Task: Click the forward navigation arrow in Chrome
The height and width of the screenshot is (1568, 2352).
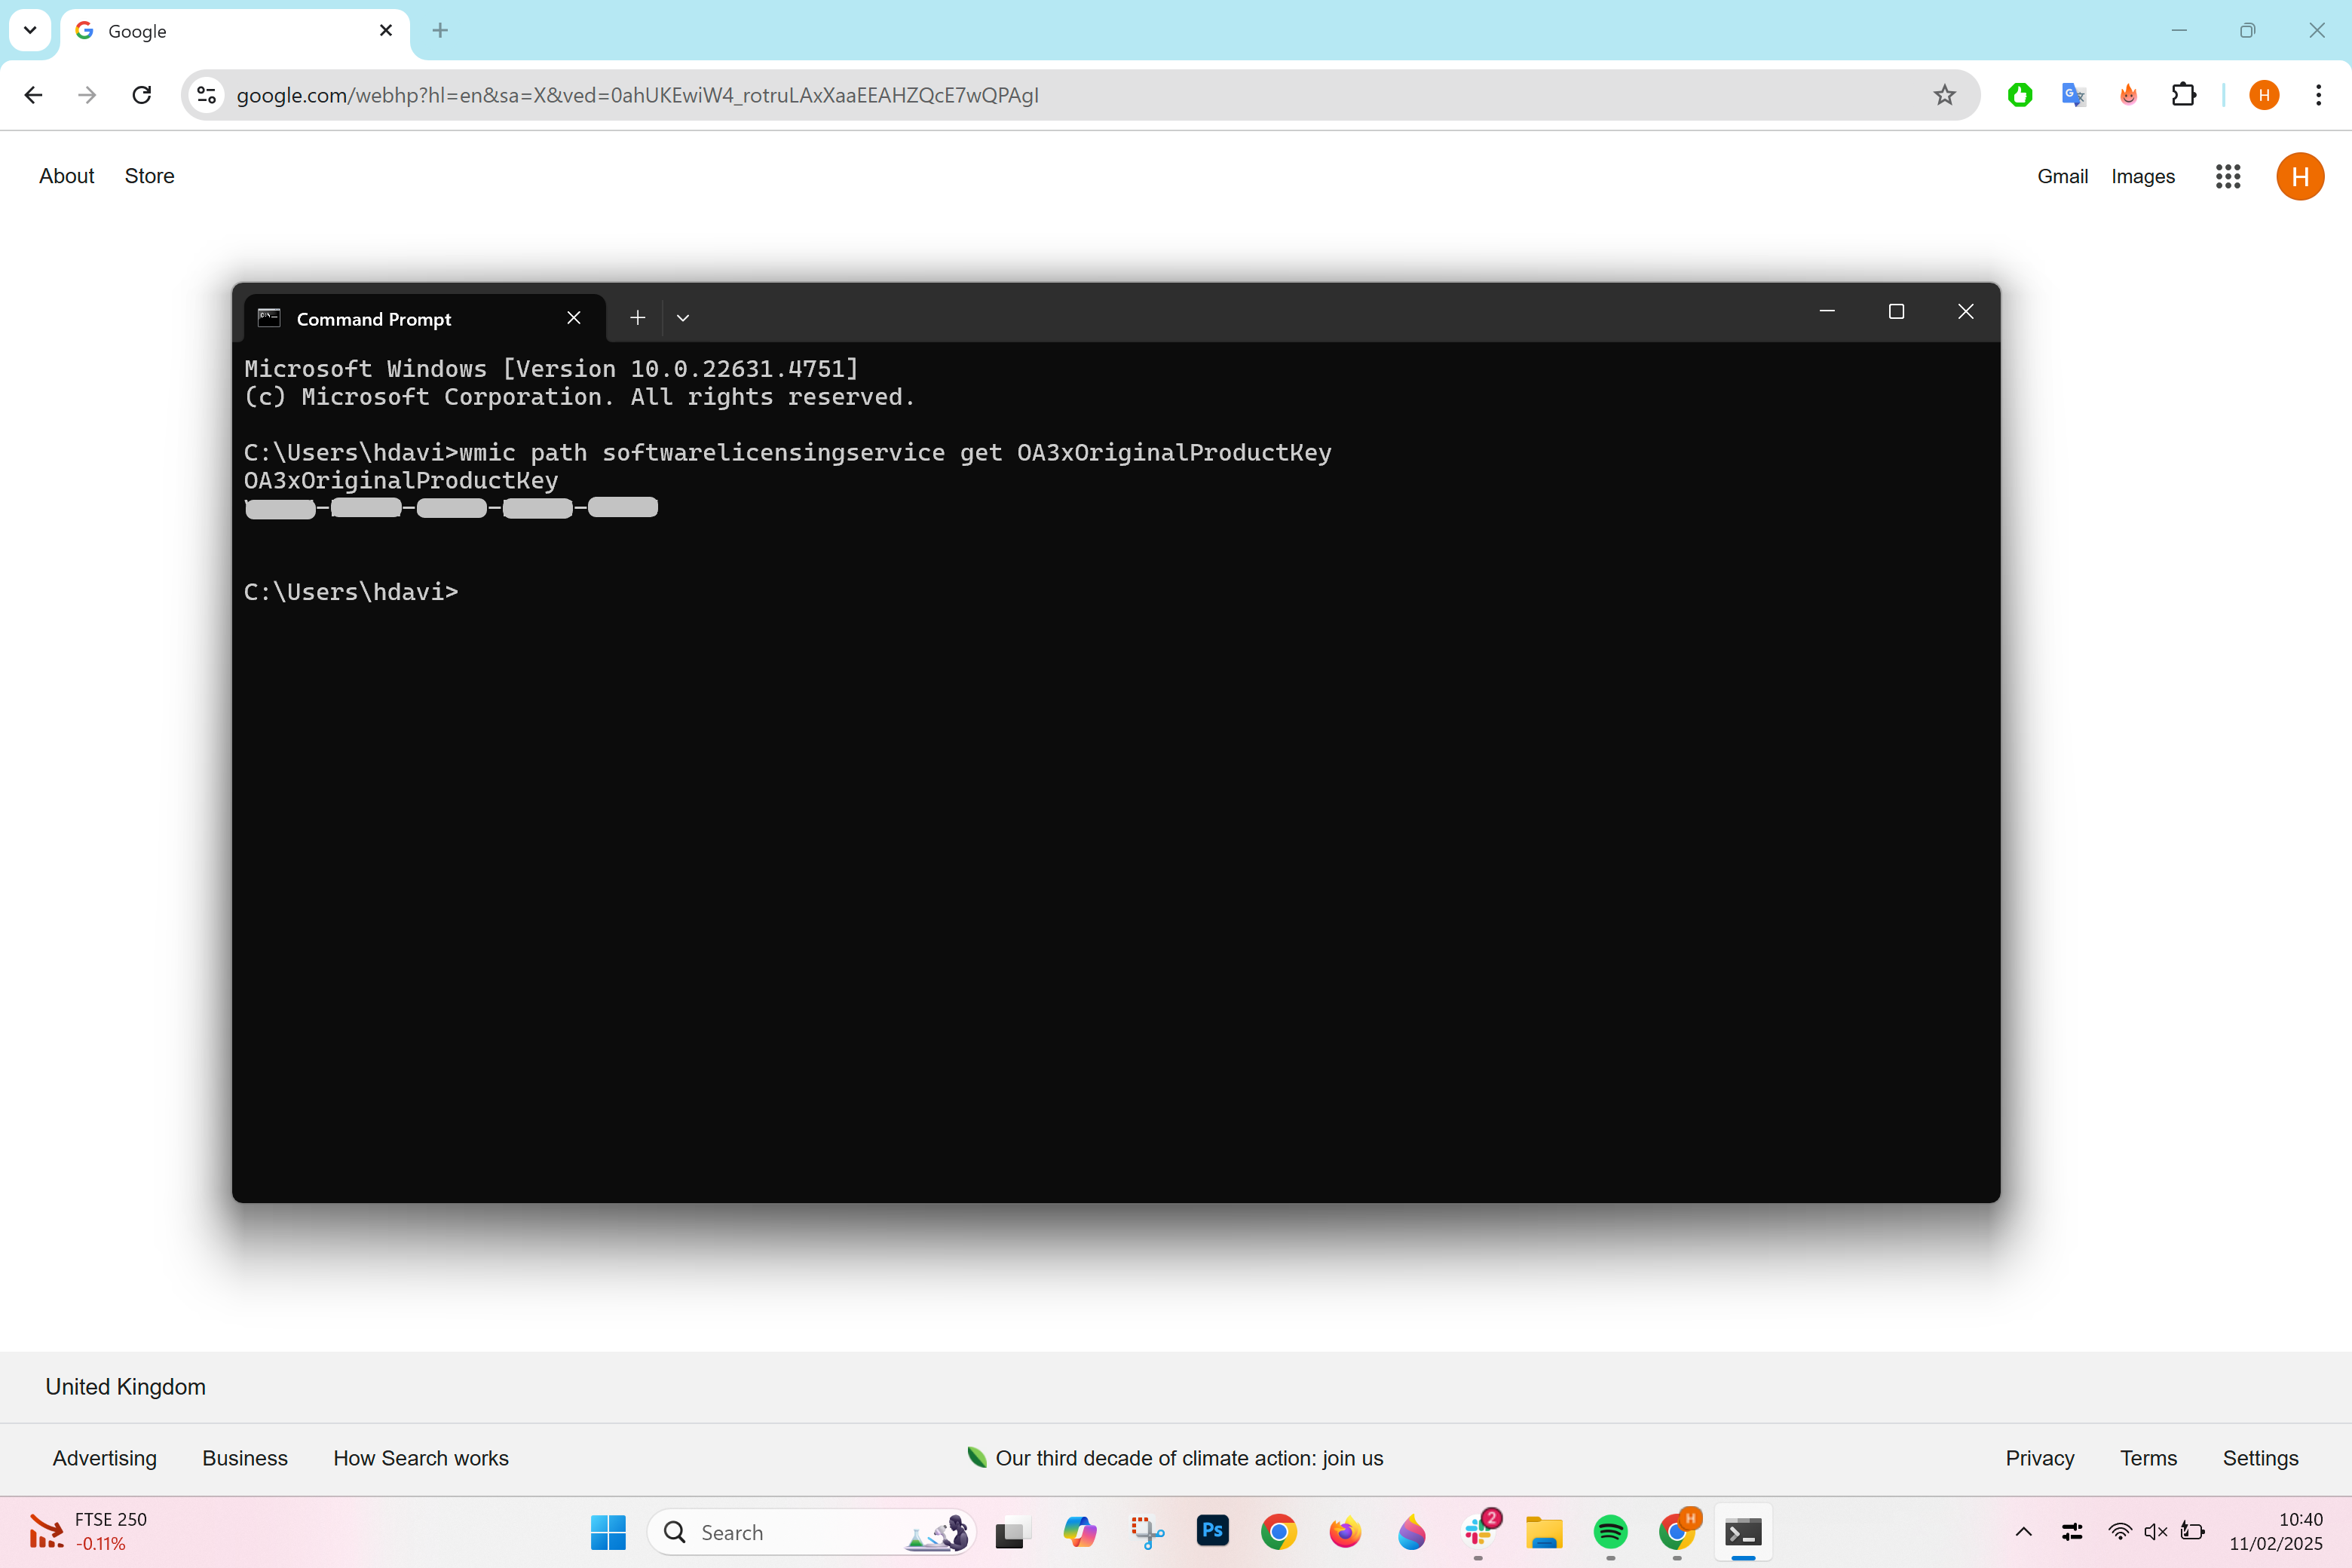Action: coord(88,95)
